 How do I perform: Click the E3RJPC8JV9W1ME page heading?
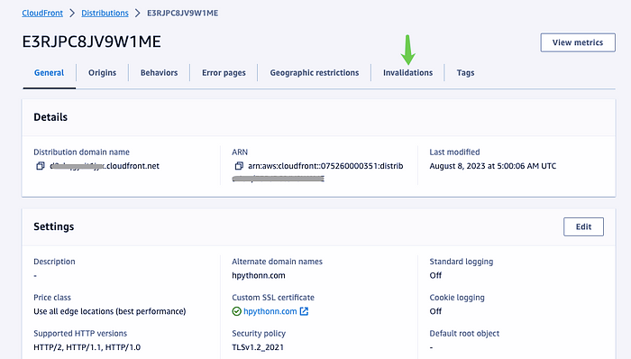(x=91, y=41)
